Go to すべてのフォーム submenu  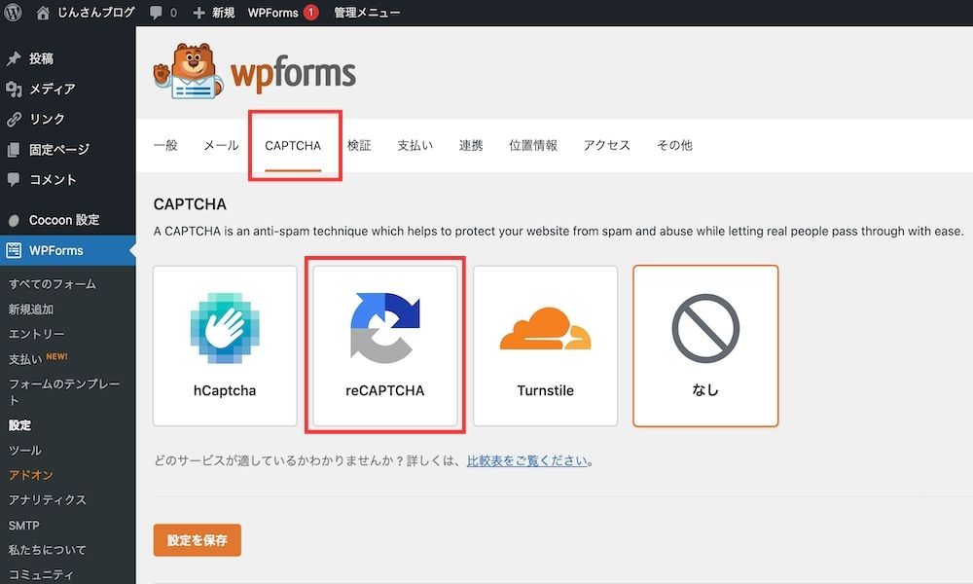point(53,284)
